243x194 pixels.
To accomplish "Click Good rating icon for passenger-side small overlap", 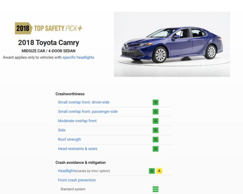I will pyautogui.click(x=155, y=112).
